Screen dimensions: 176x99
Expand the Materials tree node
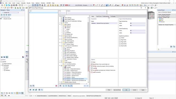[x=62, y=26]
